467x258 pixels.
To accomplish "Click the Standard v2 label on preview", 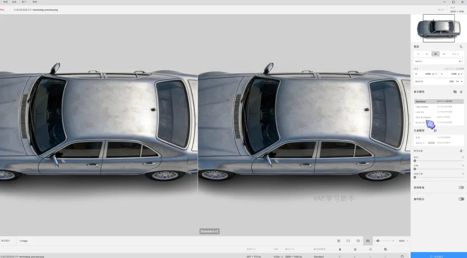I will click(x=209, y=231).
